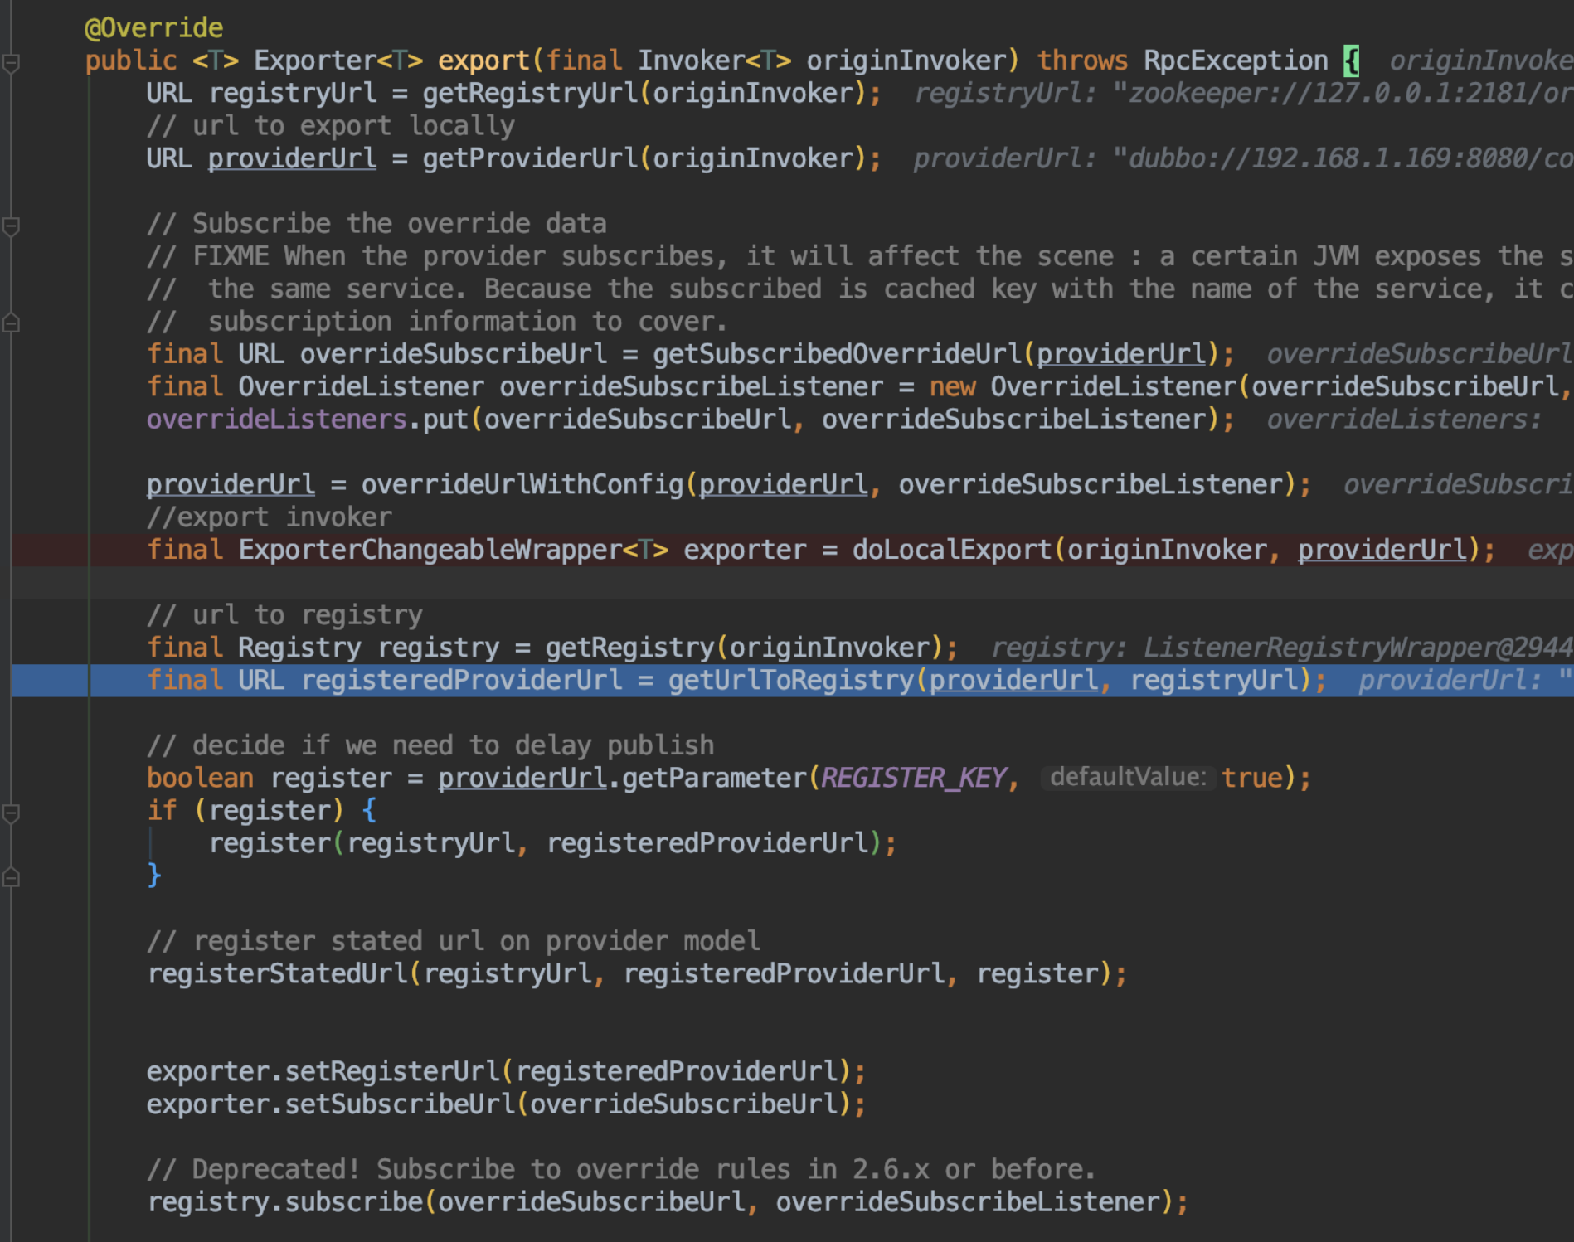Image resolution: width=1574 pixels, height=1242 pixels.
Task: Click getUrlToRegistry on the highlighted execution line
Action: point(790,681)
